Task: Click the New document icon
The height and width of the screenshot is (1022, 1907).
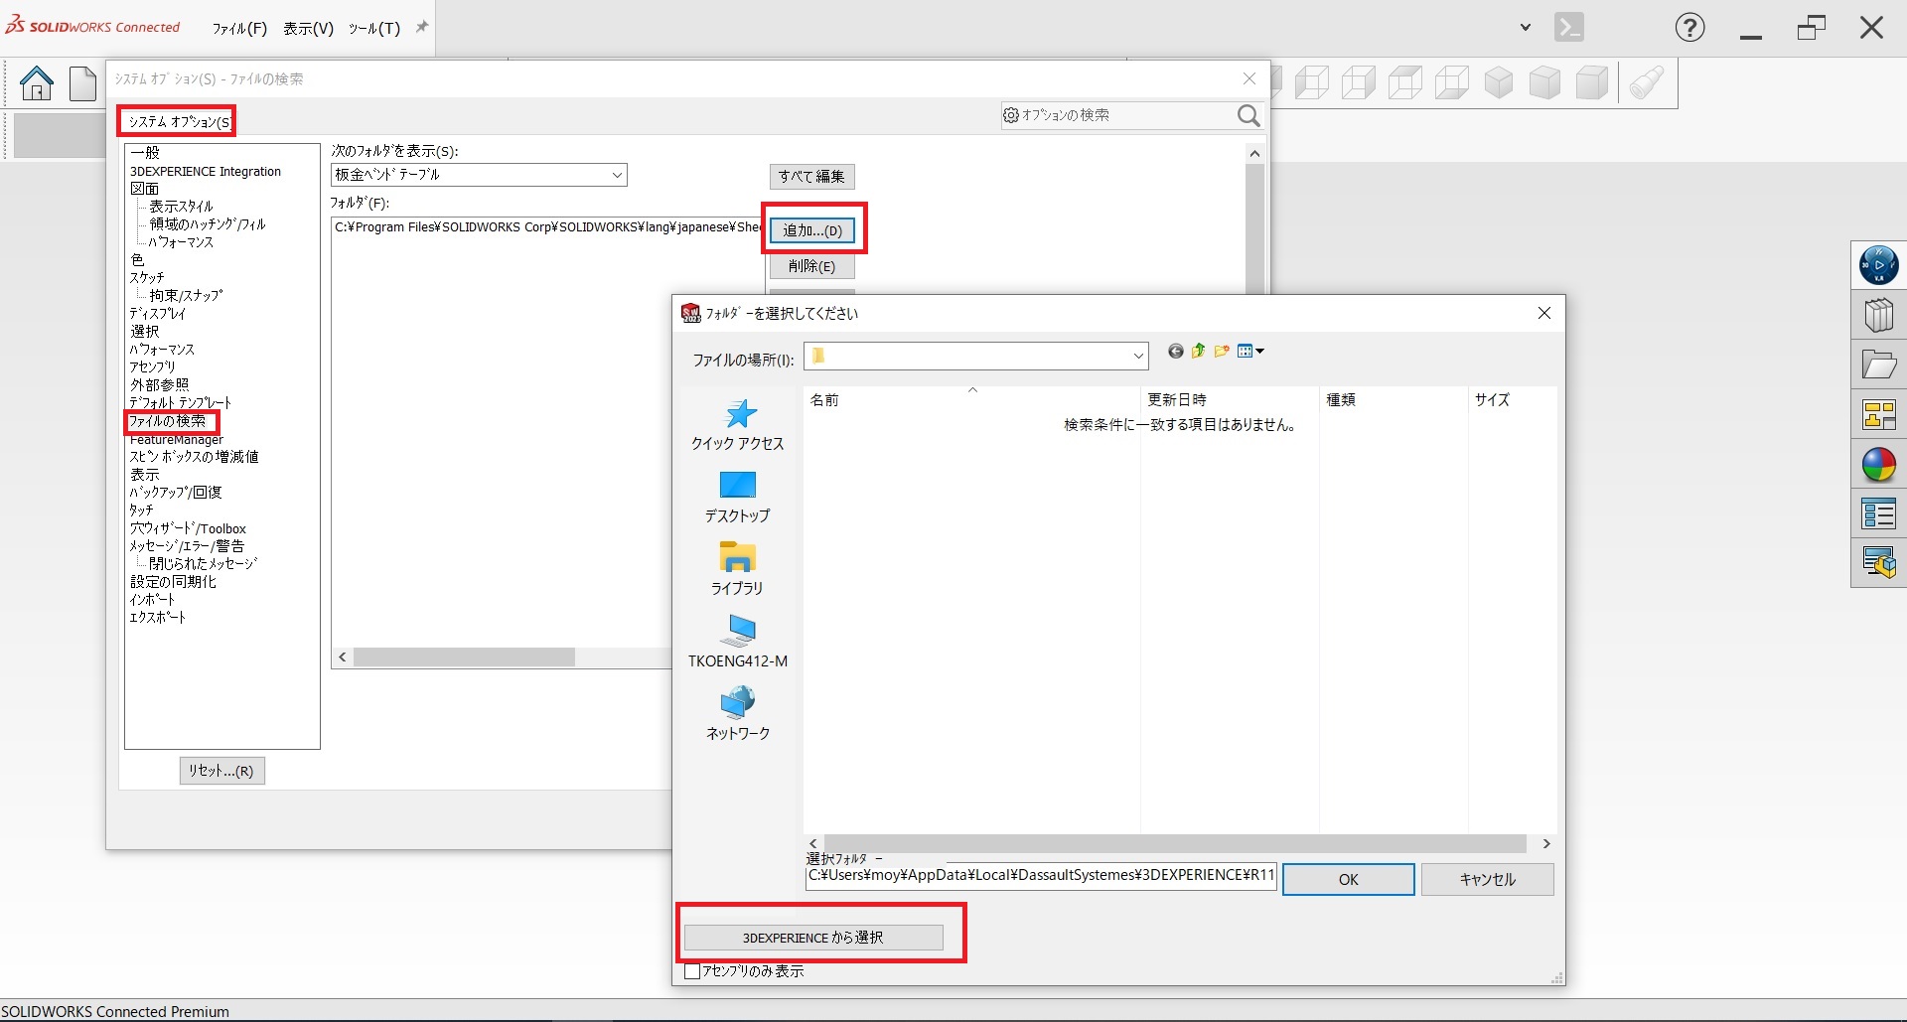Action: 82,82
